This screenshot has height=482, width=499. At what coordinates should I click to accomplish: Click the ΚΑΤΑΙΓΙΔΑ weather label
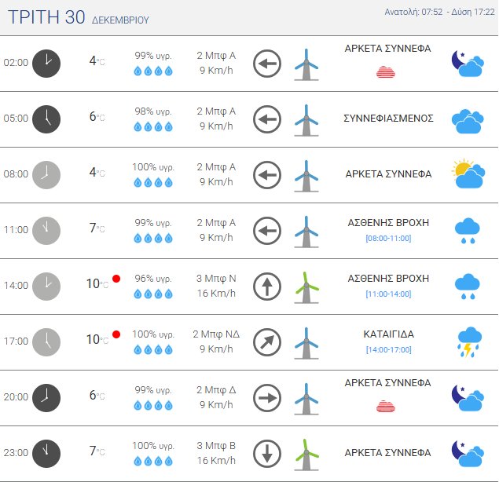[x=388, y=334]
